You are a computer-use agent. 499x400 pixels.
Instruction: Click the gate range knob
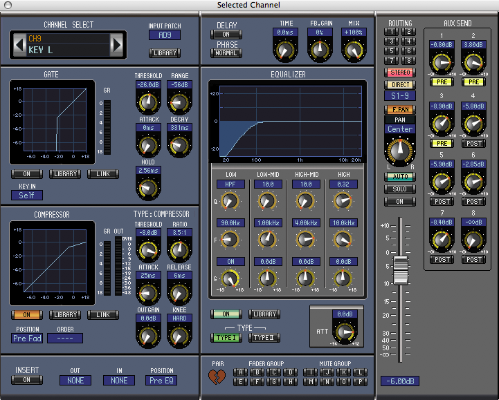179,102
